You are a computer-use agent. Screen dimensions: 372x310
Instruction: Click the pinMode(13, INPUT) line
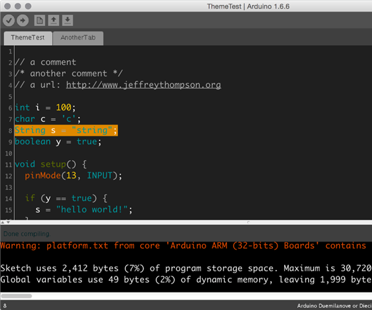pos(74,176)
